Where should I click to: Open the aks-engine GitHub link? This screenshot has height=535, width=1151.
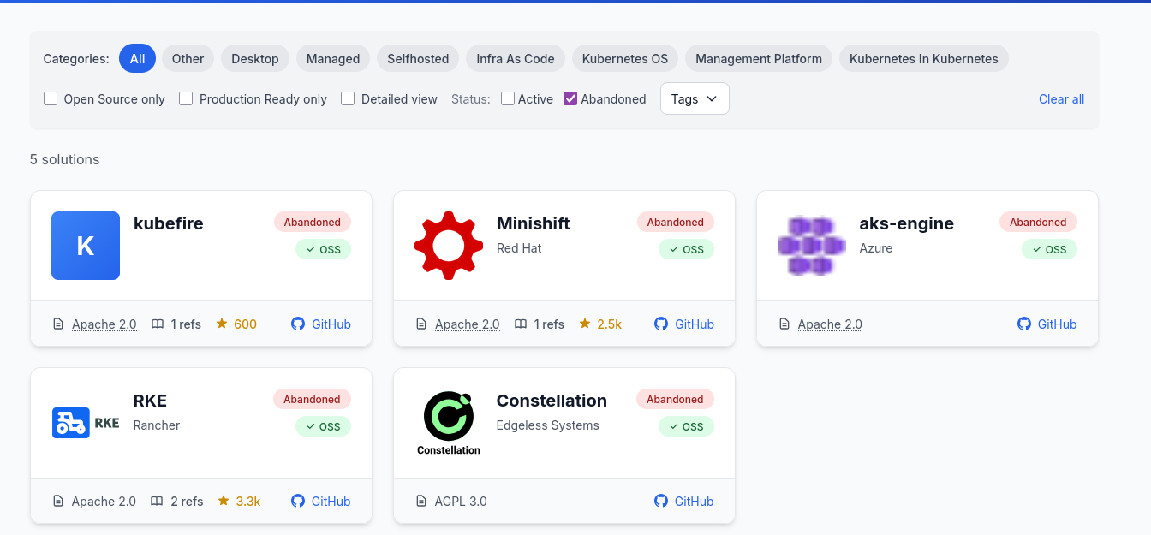[x=1047, y=324]
